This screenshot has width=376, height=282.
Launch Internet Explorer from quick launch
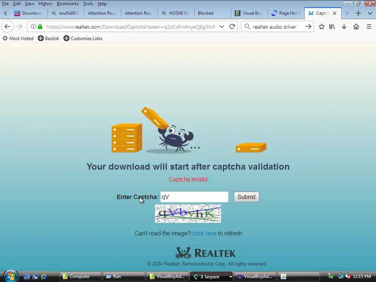(44, 277)
